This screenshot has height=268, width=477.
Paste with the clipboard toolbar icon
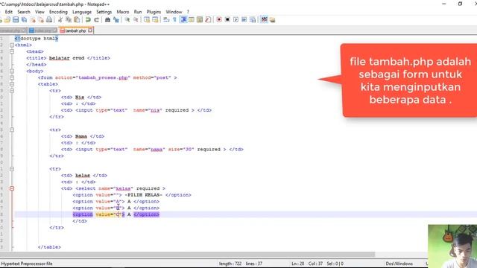77,20
